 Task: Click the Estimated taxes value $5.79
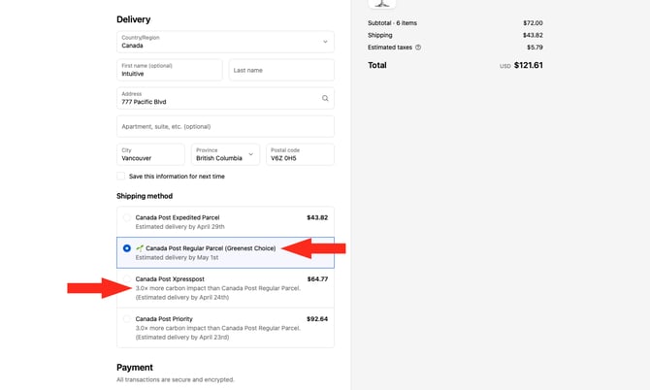pos(535,48)
